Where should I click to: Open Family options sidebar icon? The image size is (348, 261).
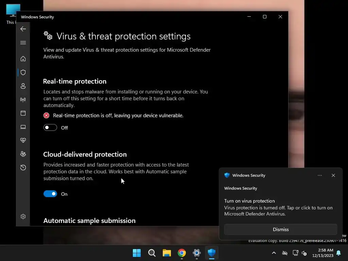(x=23, y=154)
